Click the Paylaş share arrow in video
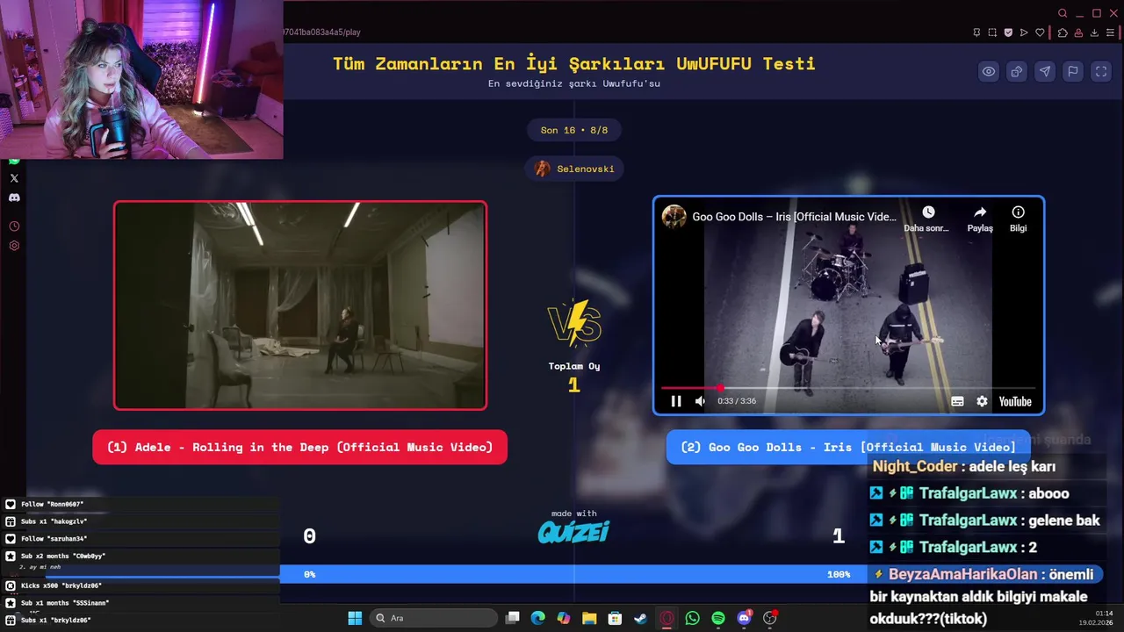 tap(980, 212)
